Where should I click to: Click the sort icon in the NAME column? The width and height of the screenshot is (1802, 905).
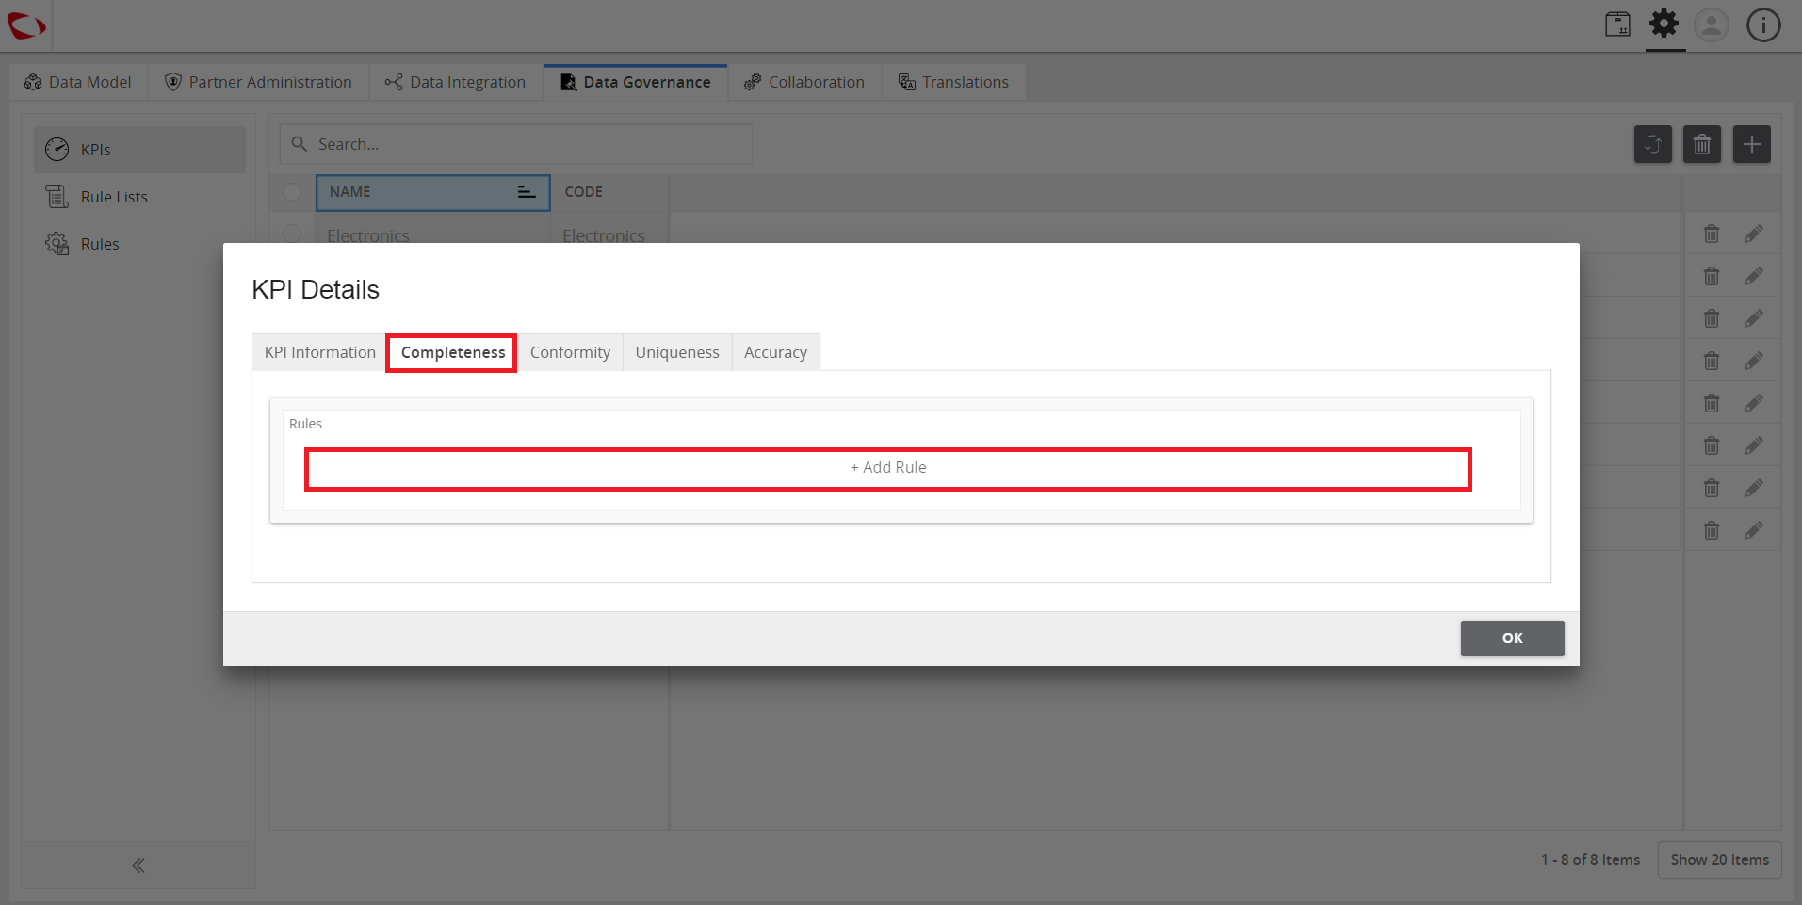pyautogui.click(x=527, y=192)
